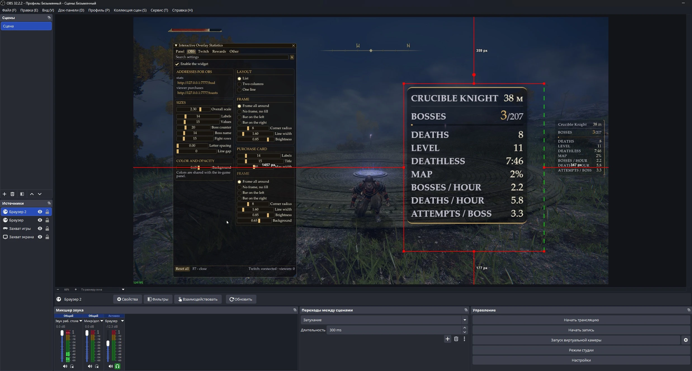The width and height of the screenshot is (692, 371).
Task: Hide the Захват экрана source
Action: [x=40, y=237]
